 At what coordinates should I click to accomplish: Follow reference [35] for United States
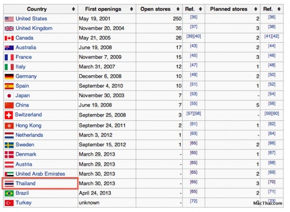tap(194, 17)
